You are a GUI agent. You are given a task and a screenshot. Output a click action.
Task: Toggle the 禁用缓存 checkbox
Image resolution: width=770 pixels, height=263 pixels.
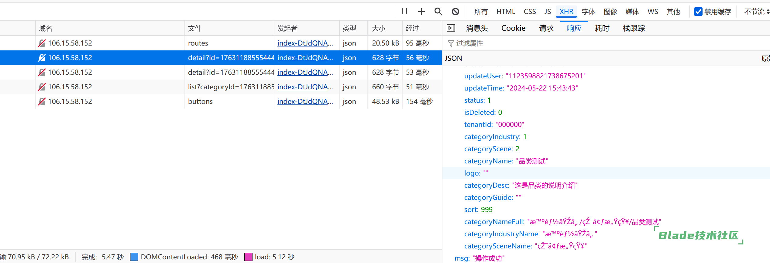coord(698,12)
